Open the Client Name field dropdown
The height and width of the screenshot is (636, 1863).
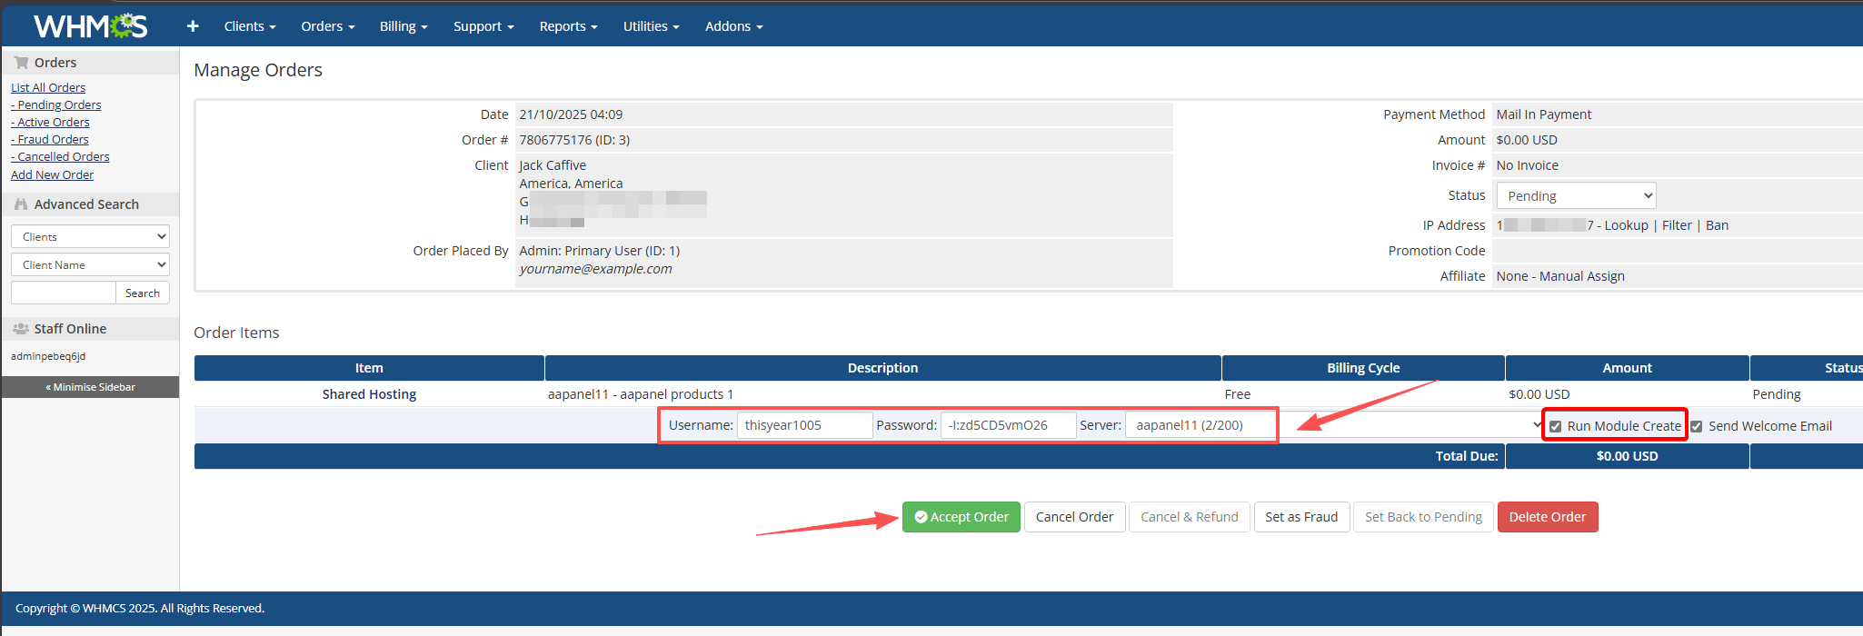pyautogui.click(x=90, y=265)
